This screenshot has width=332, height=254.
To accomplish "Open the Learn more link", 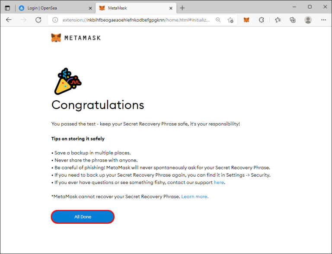I will pos(195,197).
